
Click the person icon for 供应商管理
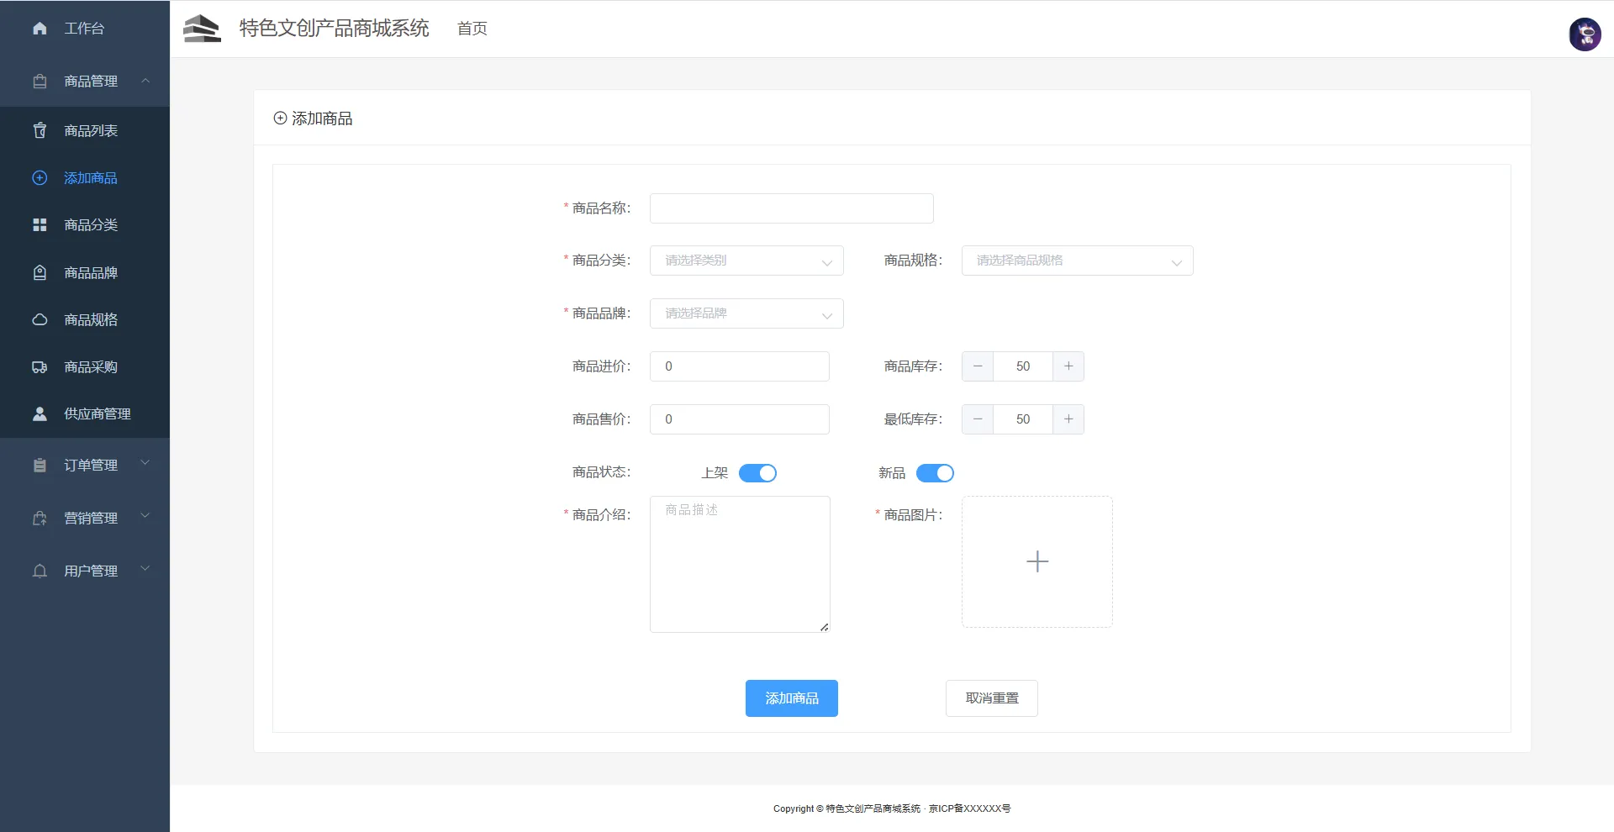click(x=40, y=414)
